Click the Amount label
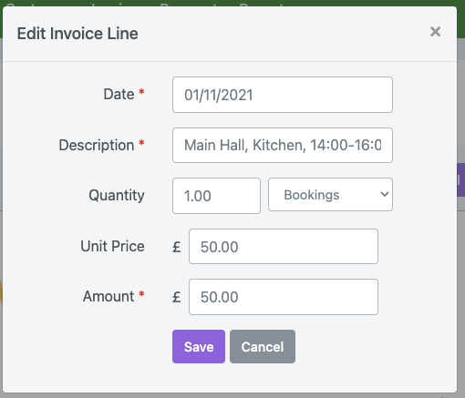 [x=108, y=296]
